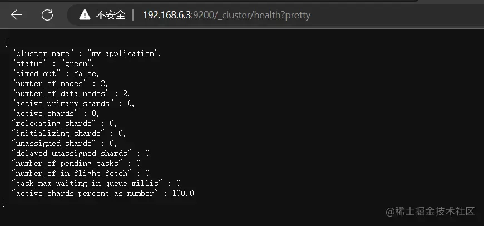The width and height of the screenshot is (484, 226).
Task: Click the "number_of_nodes" line
Action: pyautogui.click(x=60, y=83)
